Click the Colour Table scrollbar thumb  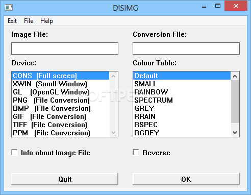(235, 102)
